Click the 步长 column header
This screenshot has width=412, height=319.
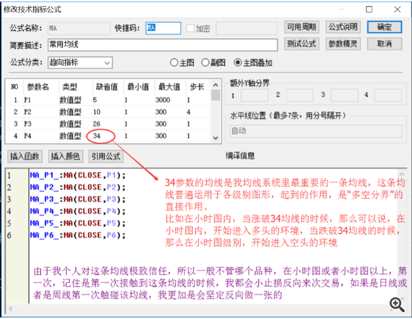click(x=197, y=87)
